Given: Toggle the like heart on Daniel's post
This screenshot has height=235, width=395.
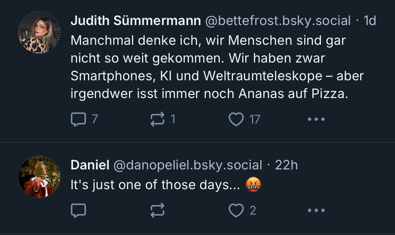Looking at the screenshot, I should [x=236, y=211].
